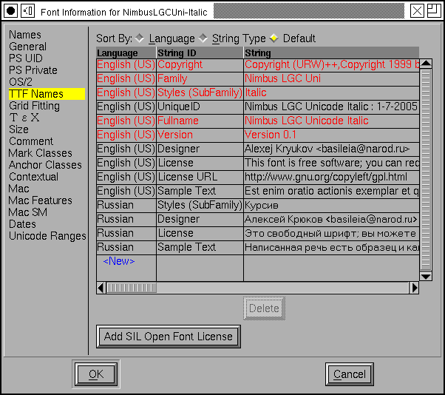The height and width of the screenshot is (395, 445).
Task: Open the ΤεΧ section in sidebar
Action: tap(24, 118)
